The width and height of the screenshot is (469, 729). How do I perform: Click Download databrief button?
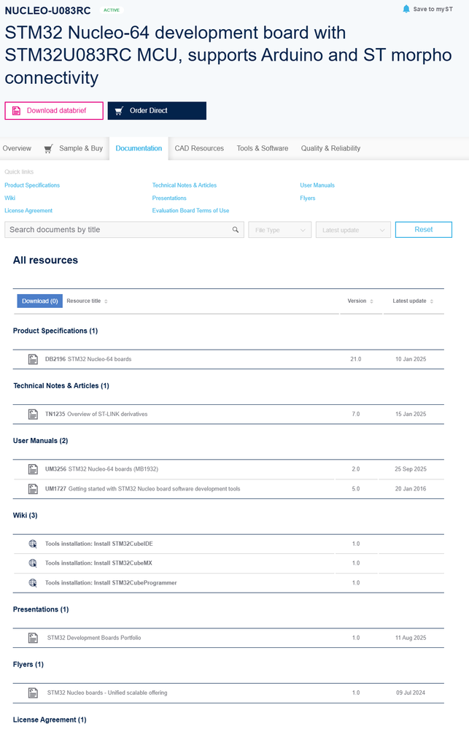(x=54, y=111)
